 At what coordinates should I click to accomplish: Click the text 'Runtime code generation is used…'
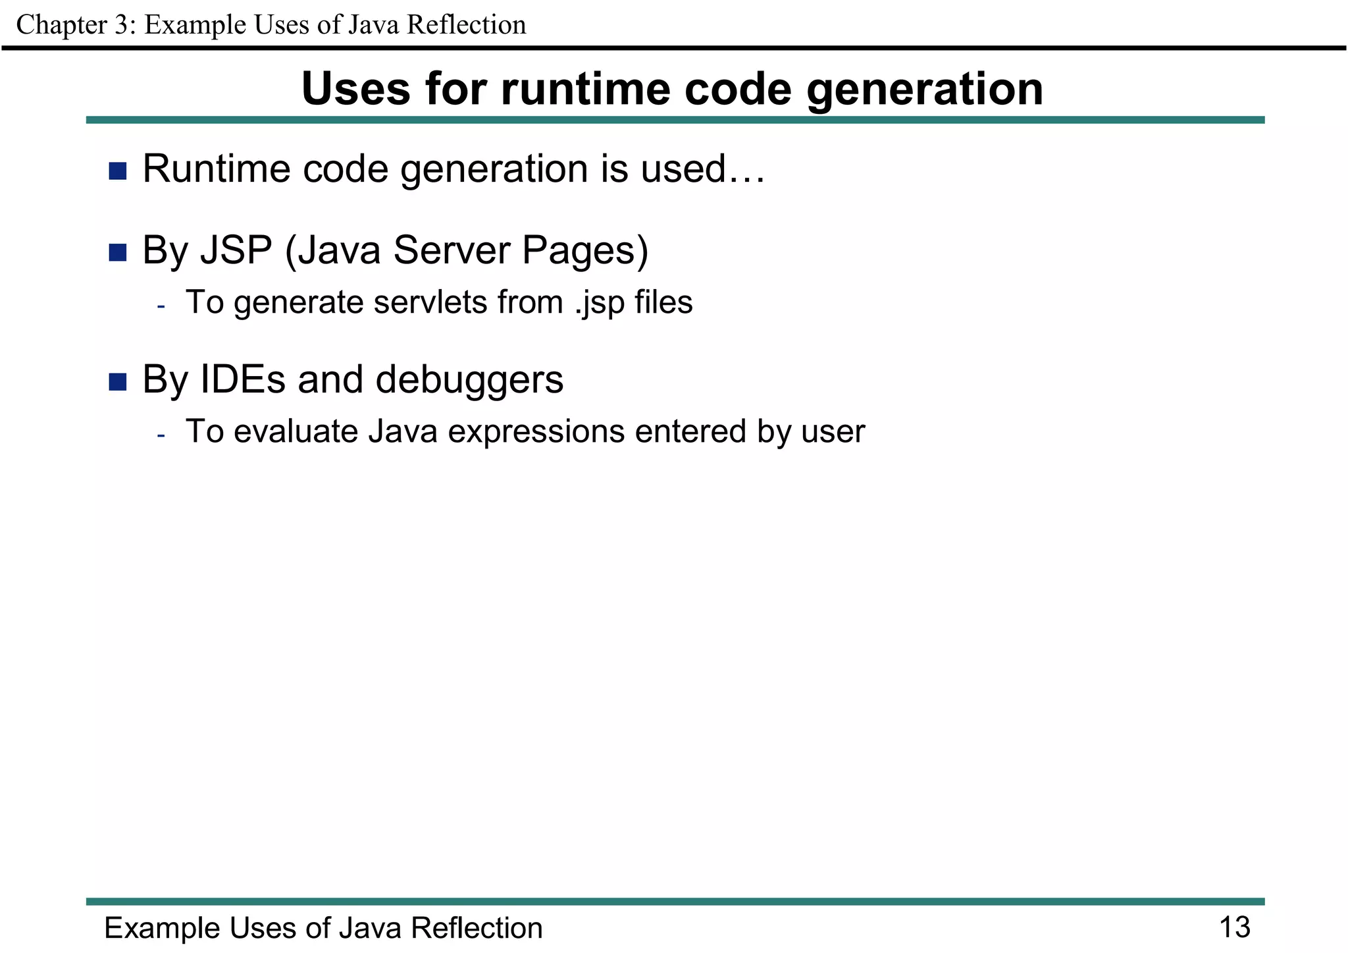coord(454,169)
